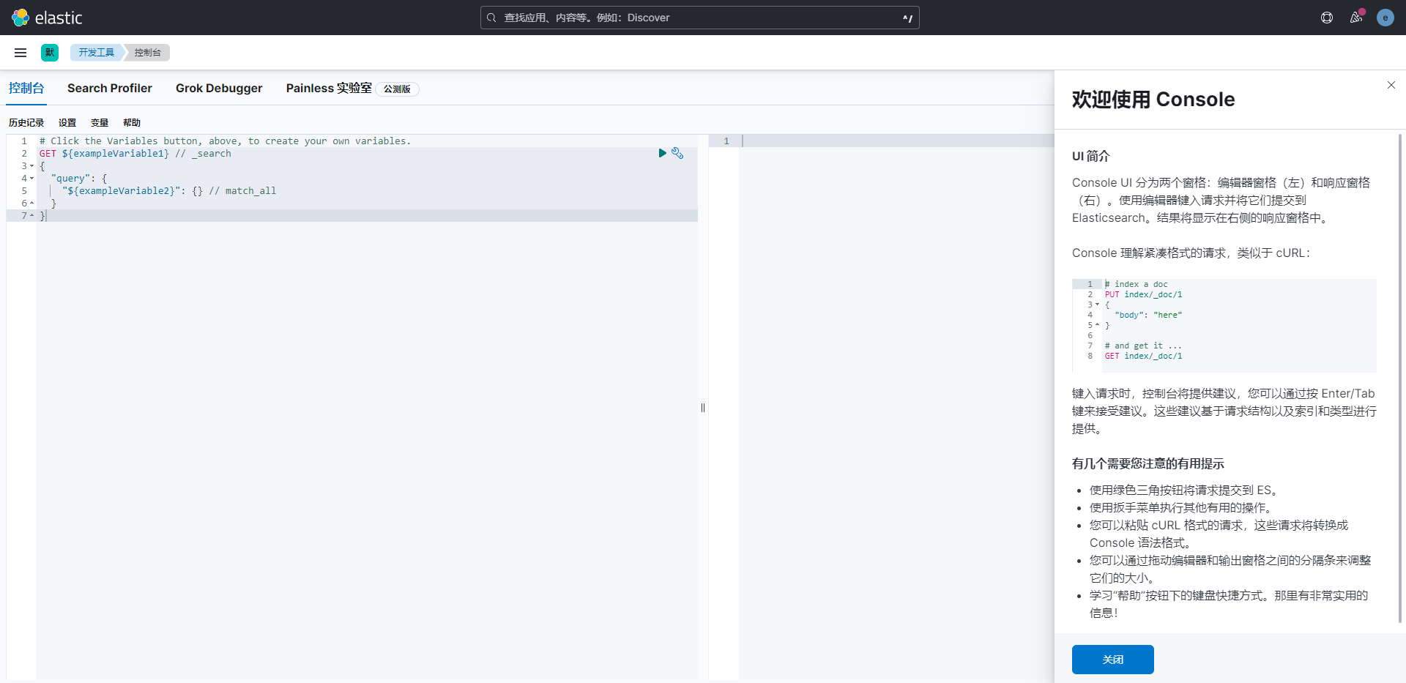Click the 关闭 button in the flyout
This screenshot has width=1406, height=683.
pyautogui.click(x=1113, y=660)
